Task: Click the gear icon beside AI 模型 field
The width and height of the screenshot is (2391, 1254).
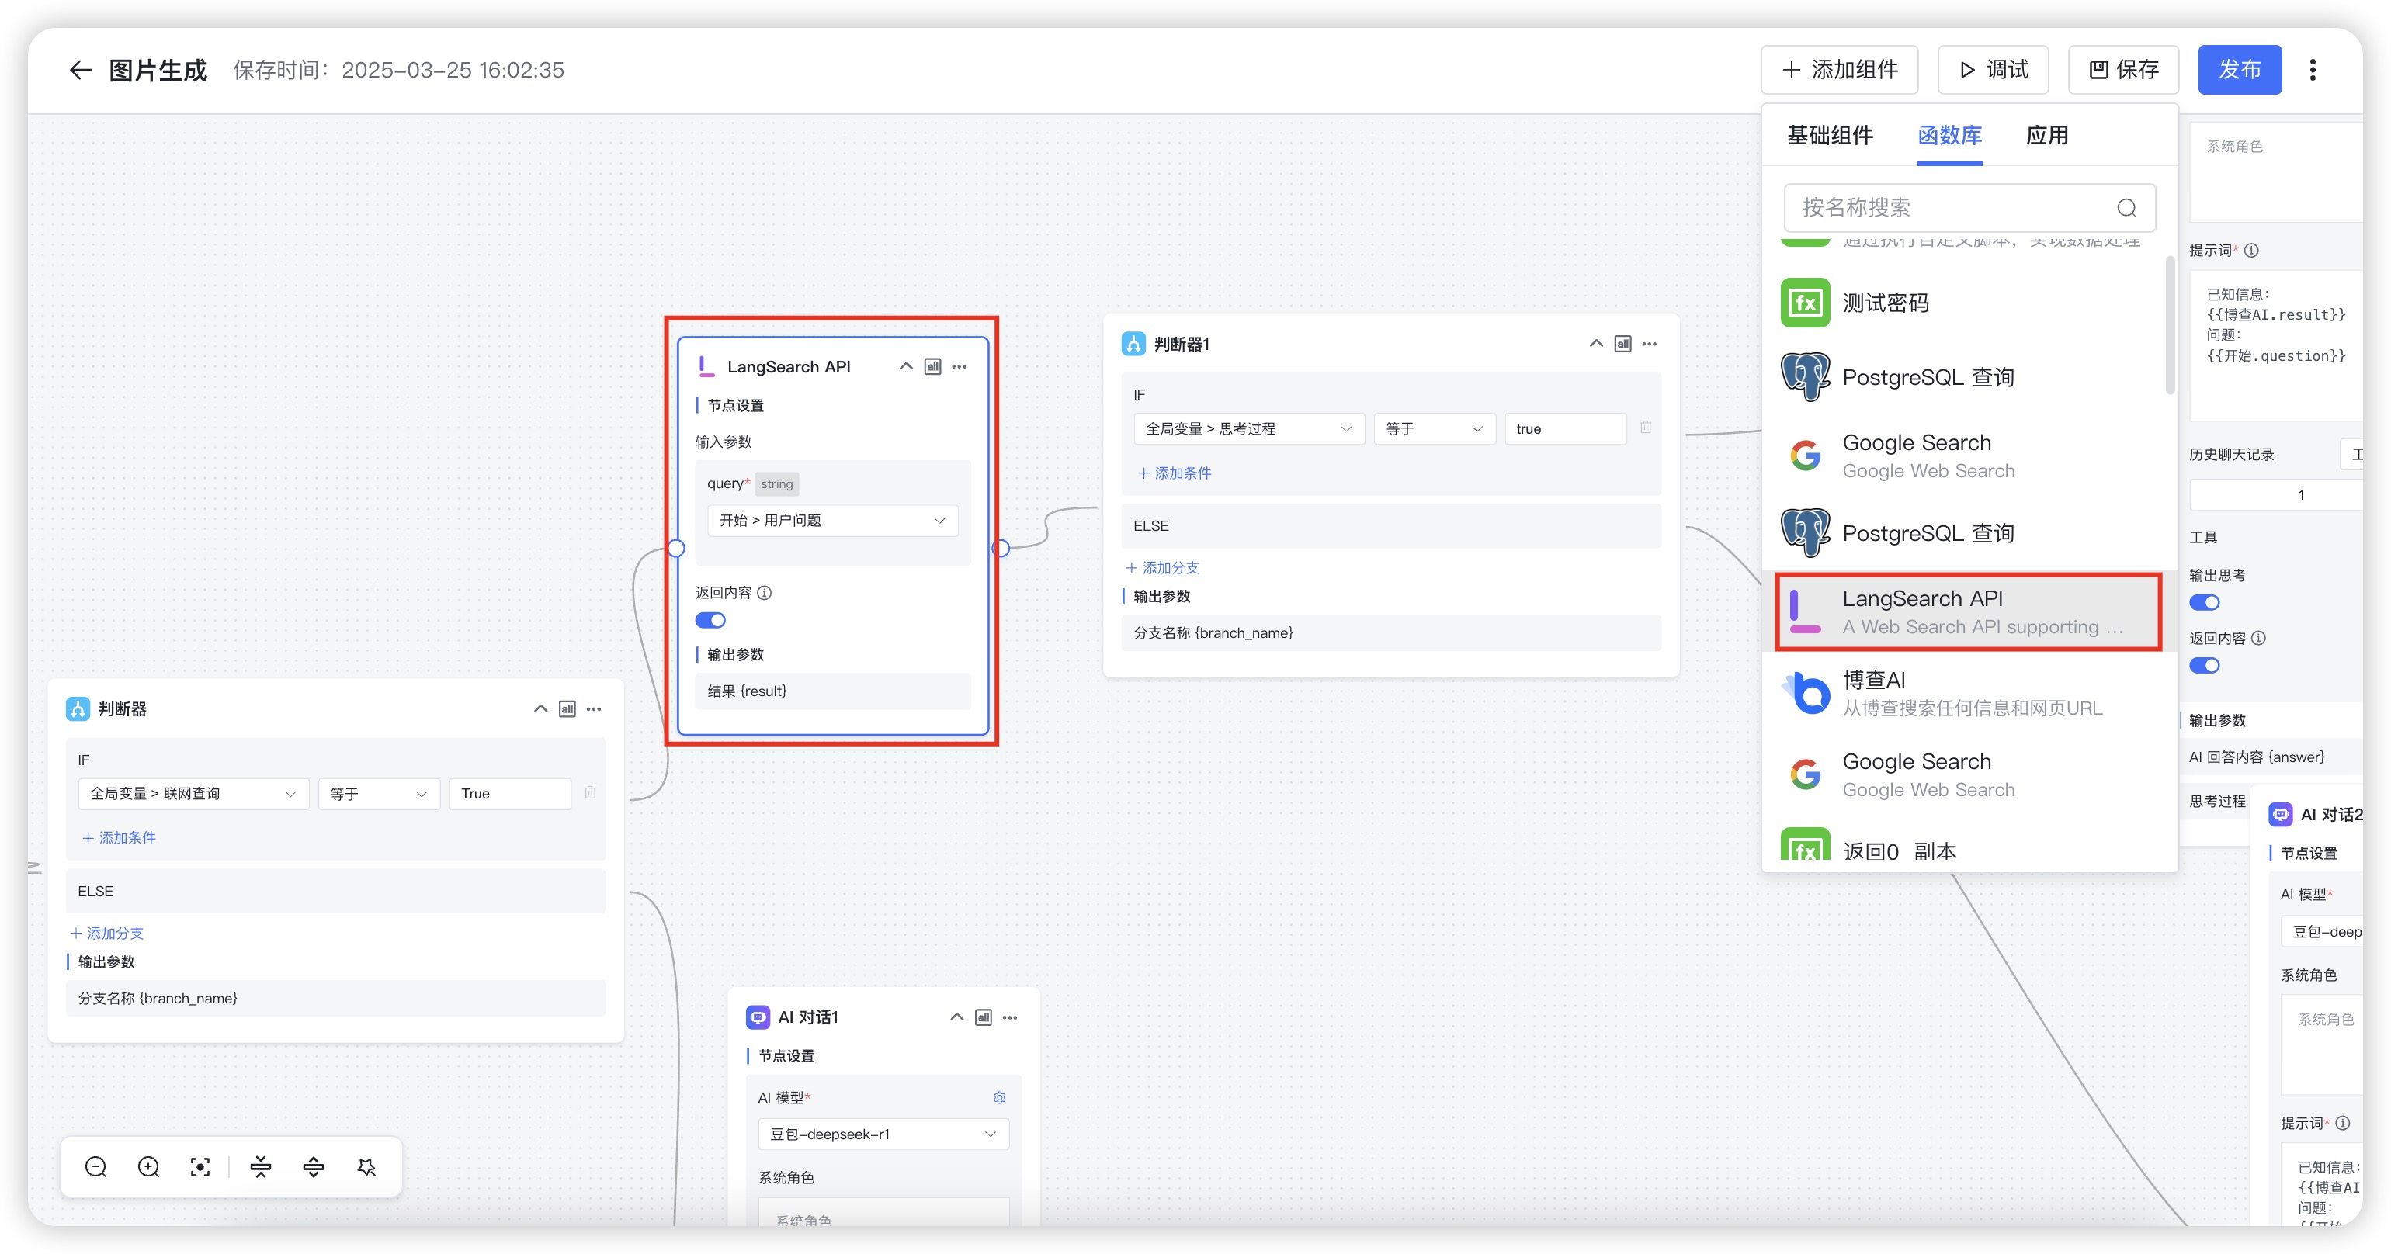Action: (1000, 1096)
